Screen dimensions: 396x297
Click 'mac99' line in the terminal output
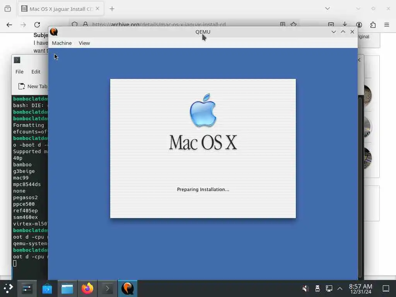pyautogui.click(x=21, y=178)
